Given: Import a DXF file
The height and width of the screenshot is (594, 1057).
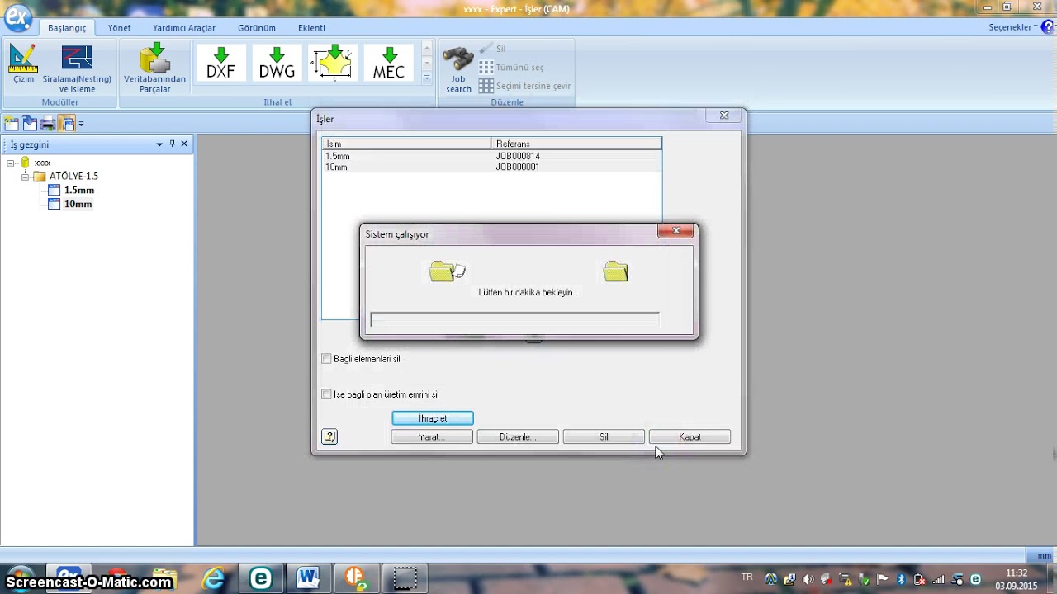Looking at the screenshot, I should pyautogui.click(x=220, y=63).
